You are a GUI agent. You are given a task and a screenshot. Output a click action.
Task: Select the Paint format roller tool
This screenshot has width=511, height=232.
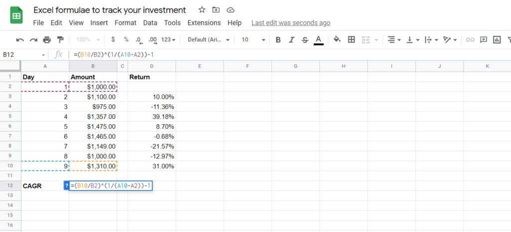[x=60, y=40]
